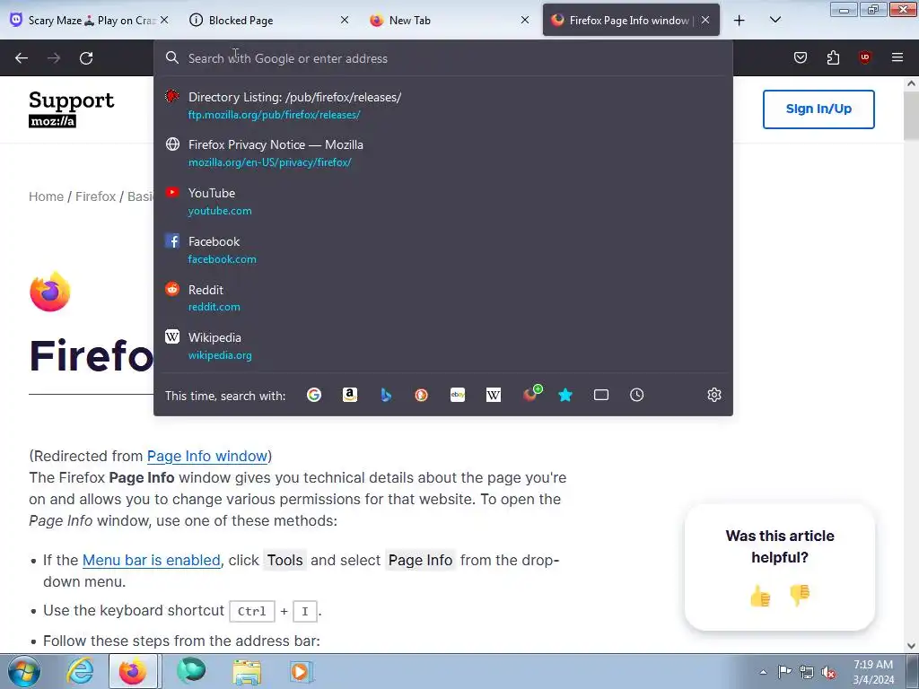The width and height of the screenshot is (919, 689).
Task: Rate article helpful with thumbs up
Action: (x=760, y=597)
